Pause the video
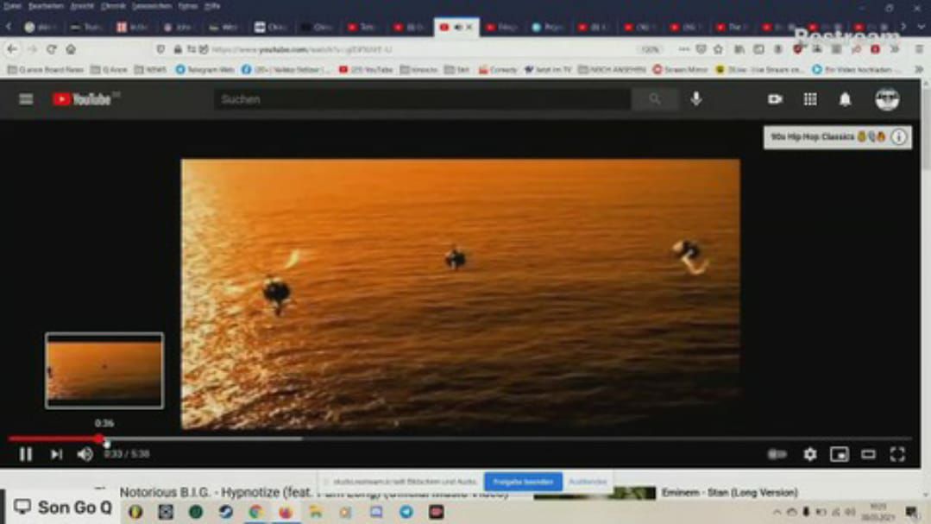 tap(26, 454)
